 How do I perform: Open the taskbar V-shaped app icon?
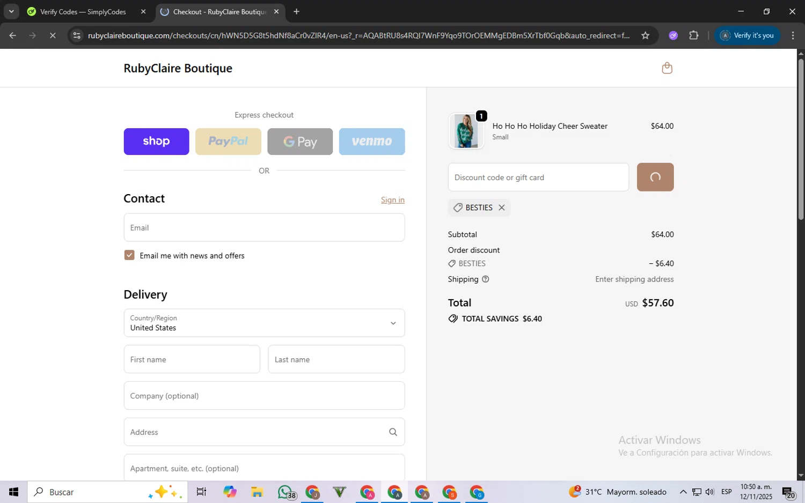tap(339, 492)
